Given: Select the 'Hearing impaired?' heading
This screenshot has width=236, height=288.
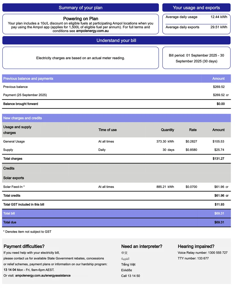Looking at the screenshot, I should 196,246.
